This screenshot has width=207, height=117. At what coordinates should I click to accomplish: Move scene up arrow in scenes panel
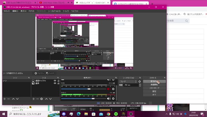tap(13, 99)
